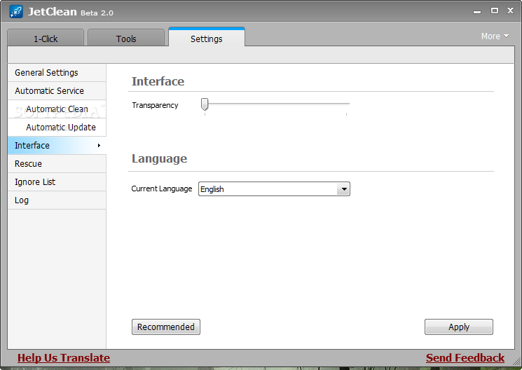Image resolution: width=522 pixels, height=370 pixels.
Task: Open the Tools tab
Action: [x=126, y=38]
